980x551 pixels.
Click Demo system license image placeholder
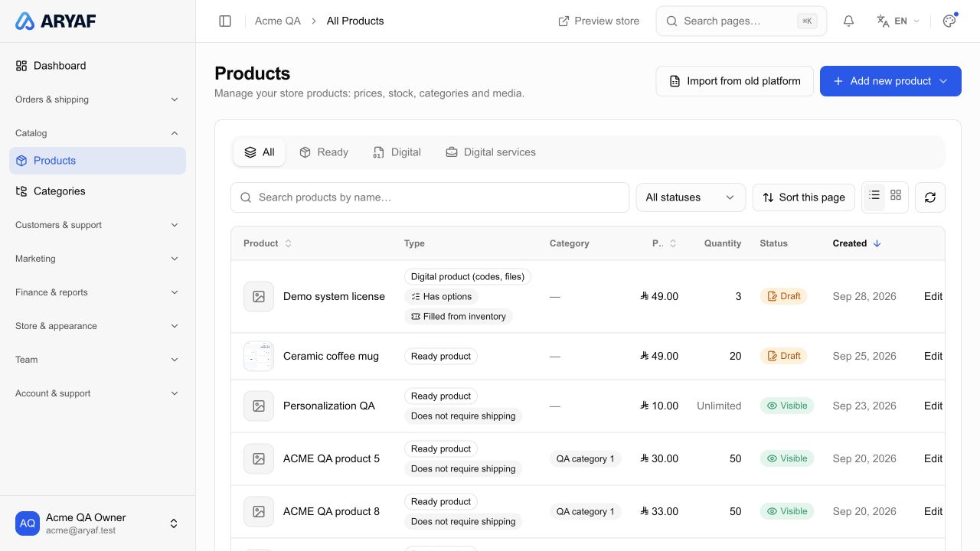tap(259, 296)
